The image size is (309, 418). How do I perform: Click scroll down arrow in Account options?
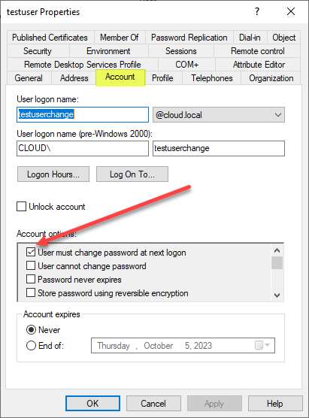coord(277,295)
